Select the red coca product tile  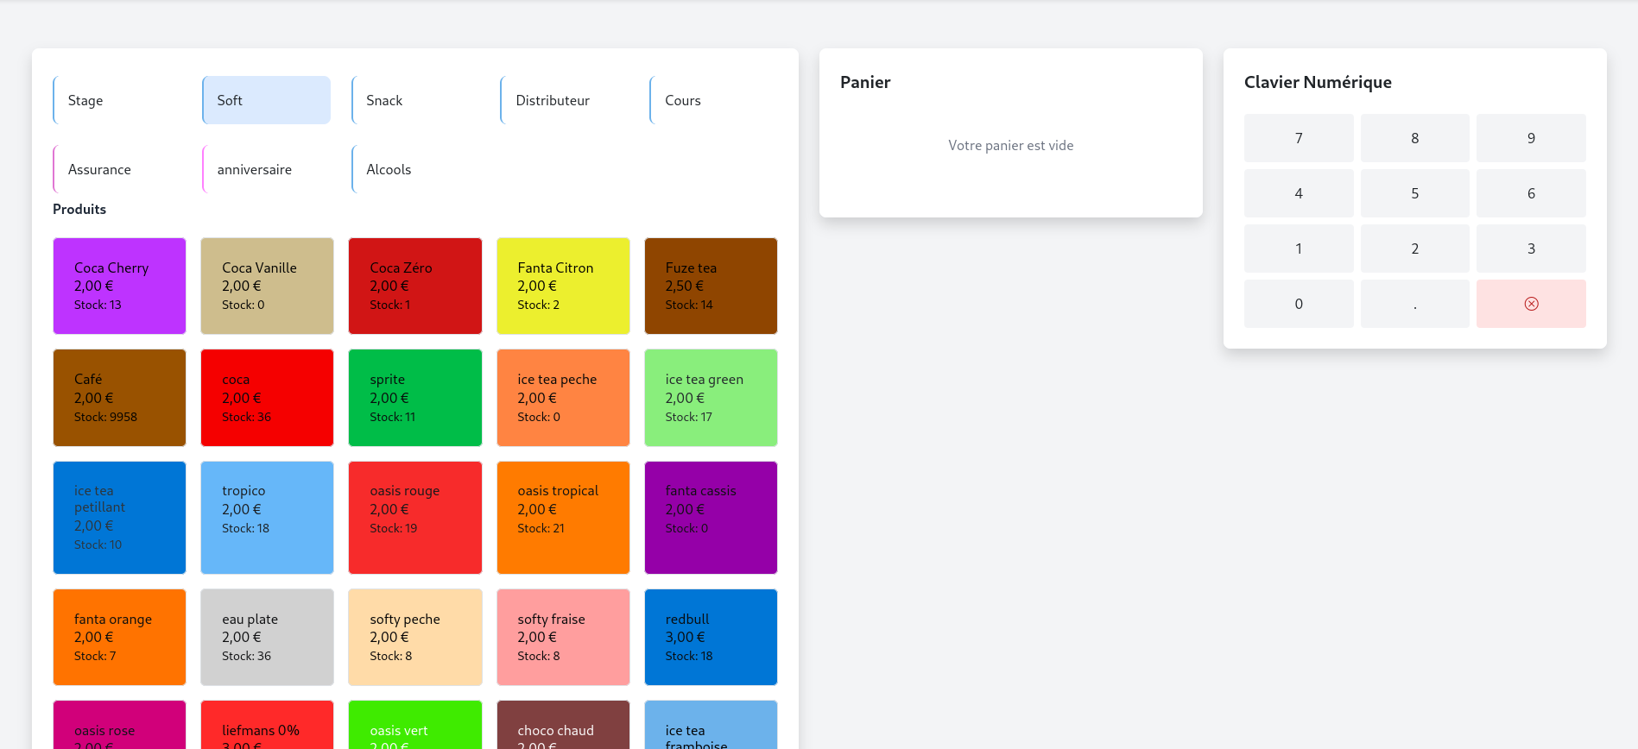pyautogui.click(x=267, y=398)
